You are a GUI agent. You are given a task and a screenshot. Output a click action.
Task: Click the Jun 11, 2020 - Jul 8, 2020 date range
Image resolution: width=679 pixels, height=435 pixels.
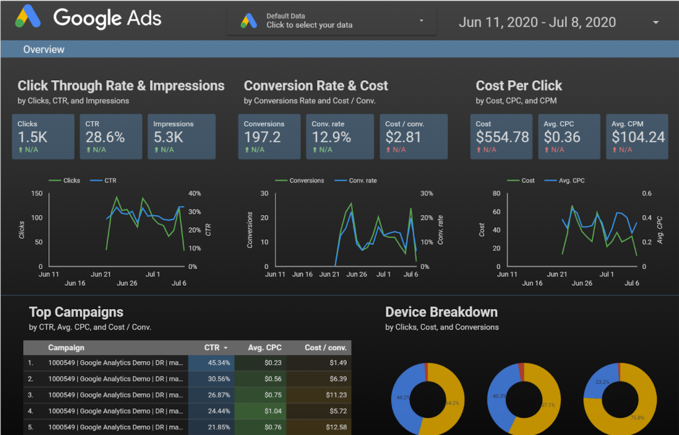click(537, 23)
